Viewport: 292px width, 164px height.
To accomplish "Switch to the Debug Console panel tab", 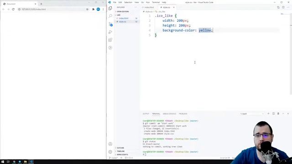I will click(169, 113).
